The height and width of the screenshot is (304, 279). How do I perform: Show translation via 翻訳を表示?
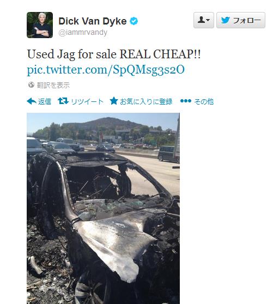(x=53, y=85)
